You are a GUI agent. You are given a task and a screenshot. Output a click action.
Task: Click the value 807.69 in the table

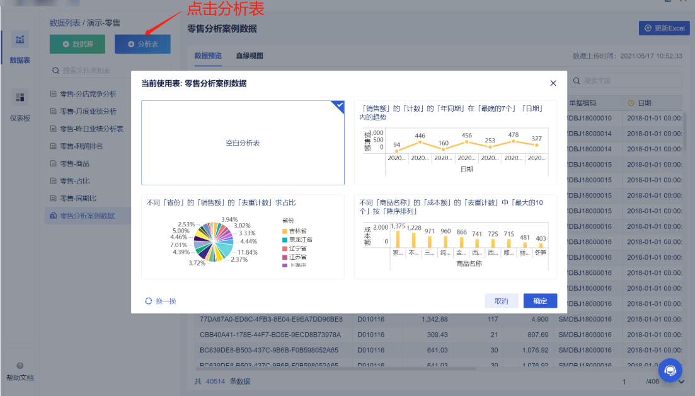tap(538, 335)
